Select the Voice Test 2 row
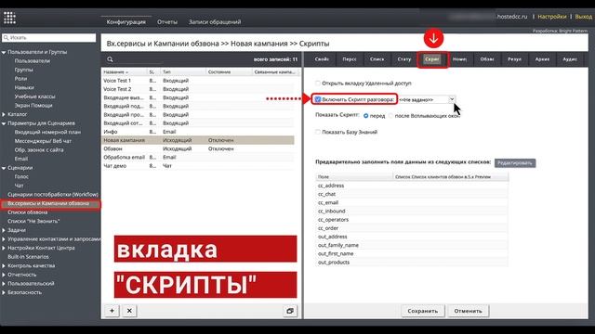Screen dimensions: 595x334 click(x=198, y=89)
